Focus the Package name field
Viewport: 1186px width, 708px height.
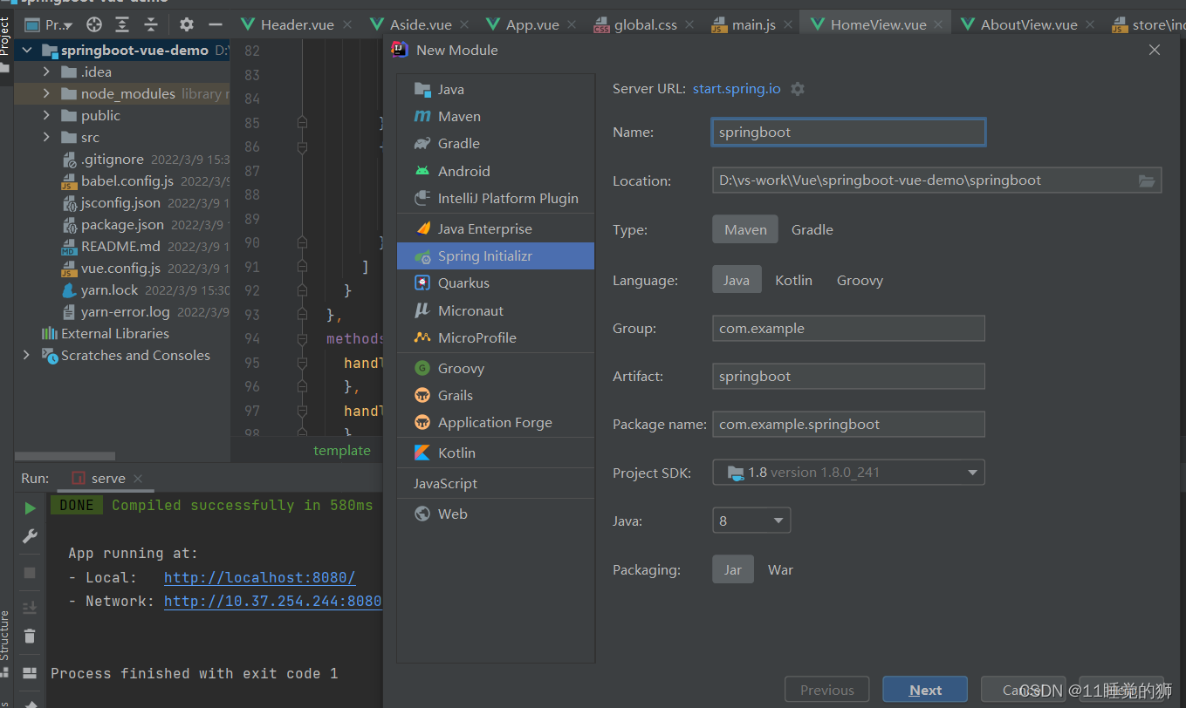[x=848, y=424]
